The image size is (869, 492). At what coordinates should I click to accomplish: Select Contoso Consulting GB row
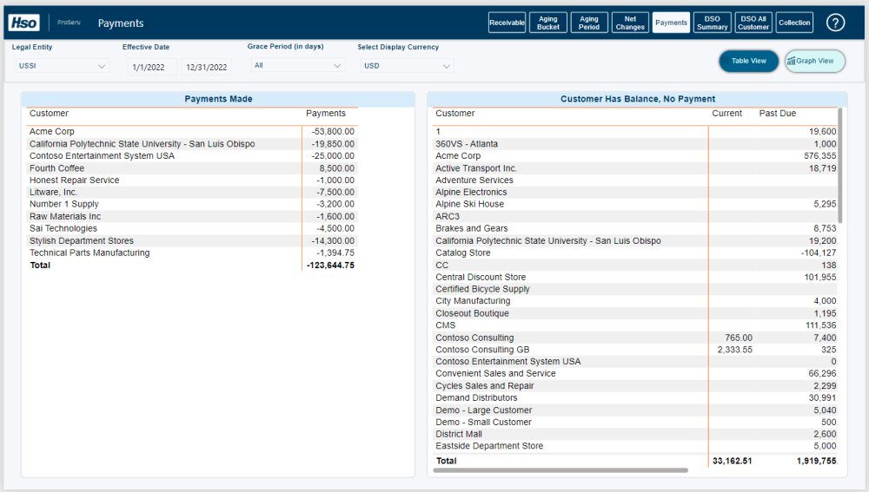tap(634, 350)
